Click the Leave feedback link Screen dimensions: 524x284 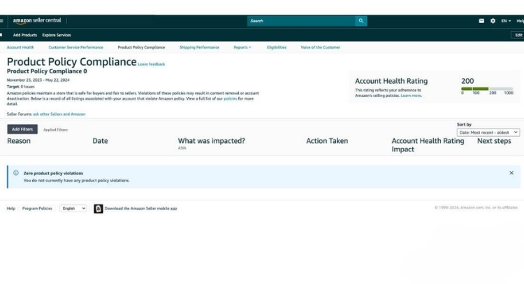pos(152,64)
